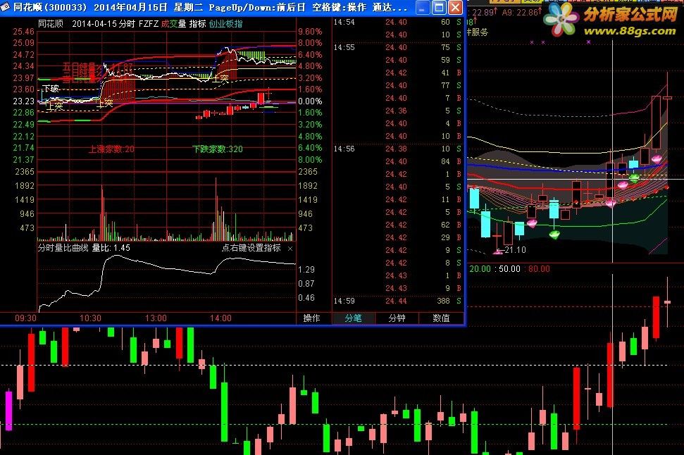Switch to the 数值 tab
The width and height of the screenshot is (684, 455).
[441, 318]
